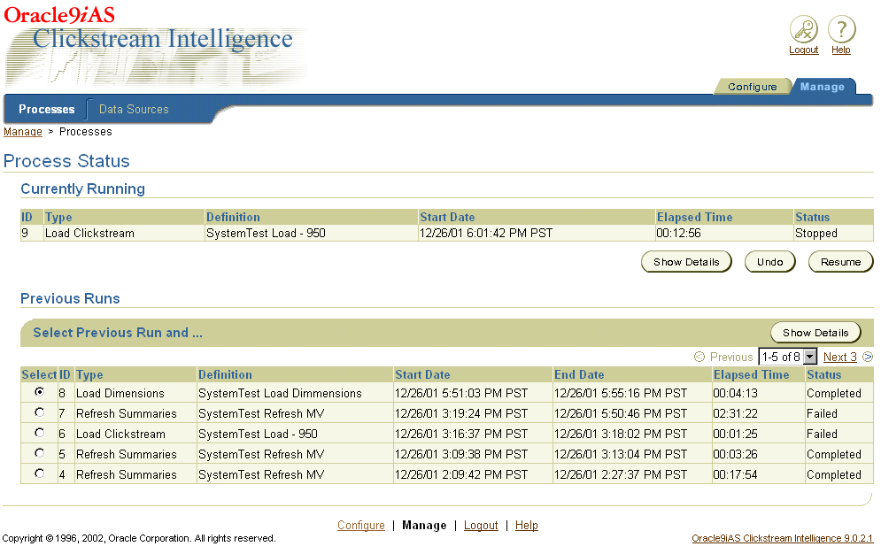Screen dimensions: 881x554
Task: Click the footer Configure link
Action: (x=360, y=525)
